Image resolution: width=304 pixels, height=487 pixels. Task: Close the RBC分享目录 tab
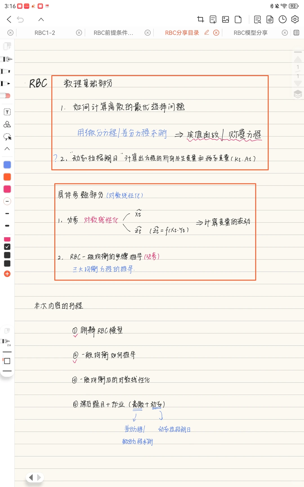pyautogui.click(x=216, y=33)
